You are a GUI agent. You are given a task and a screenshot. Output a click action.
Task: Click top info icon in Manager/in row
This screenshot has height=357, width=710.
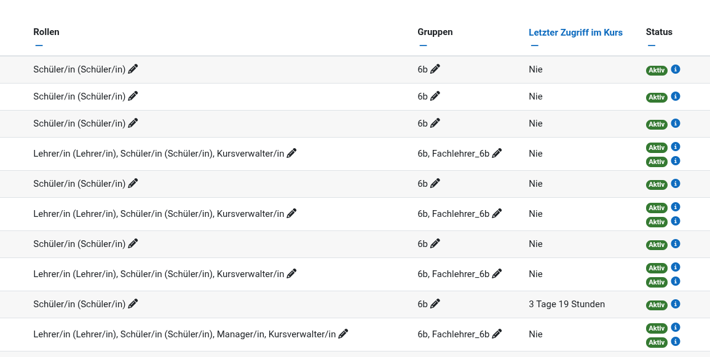coord(676,328)
